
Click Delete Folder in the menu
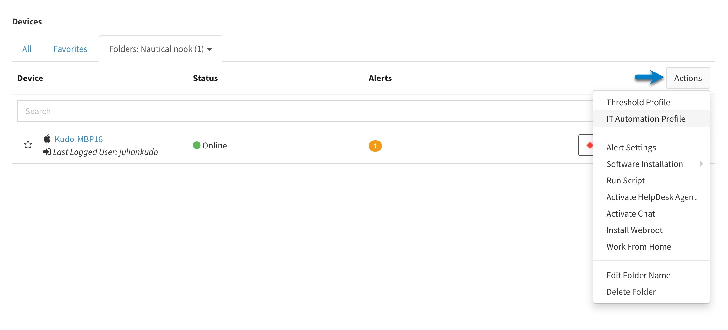[x=631, y=292]
